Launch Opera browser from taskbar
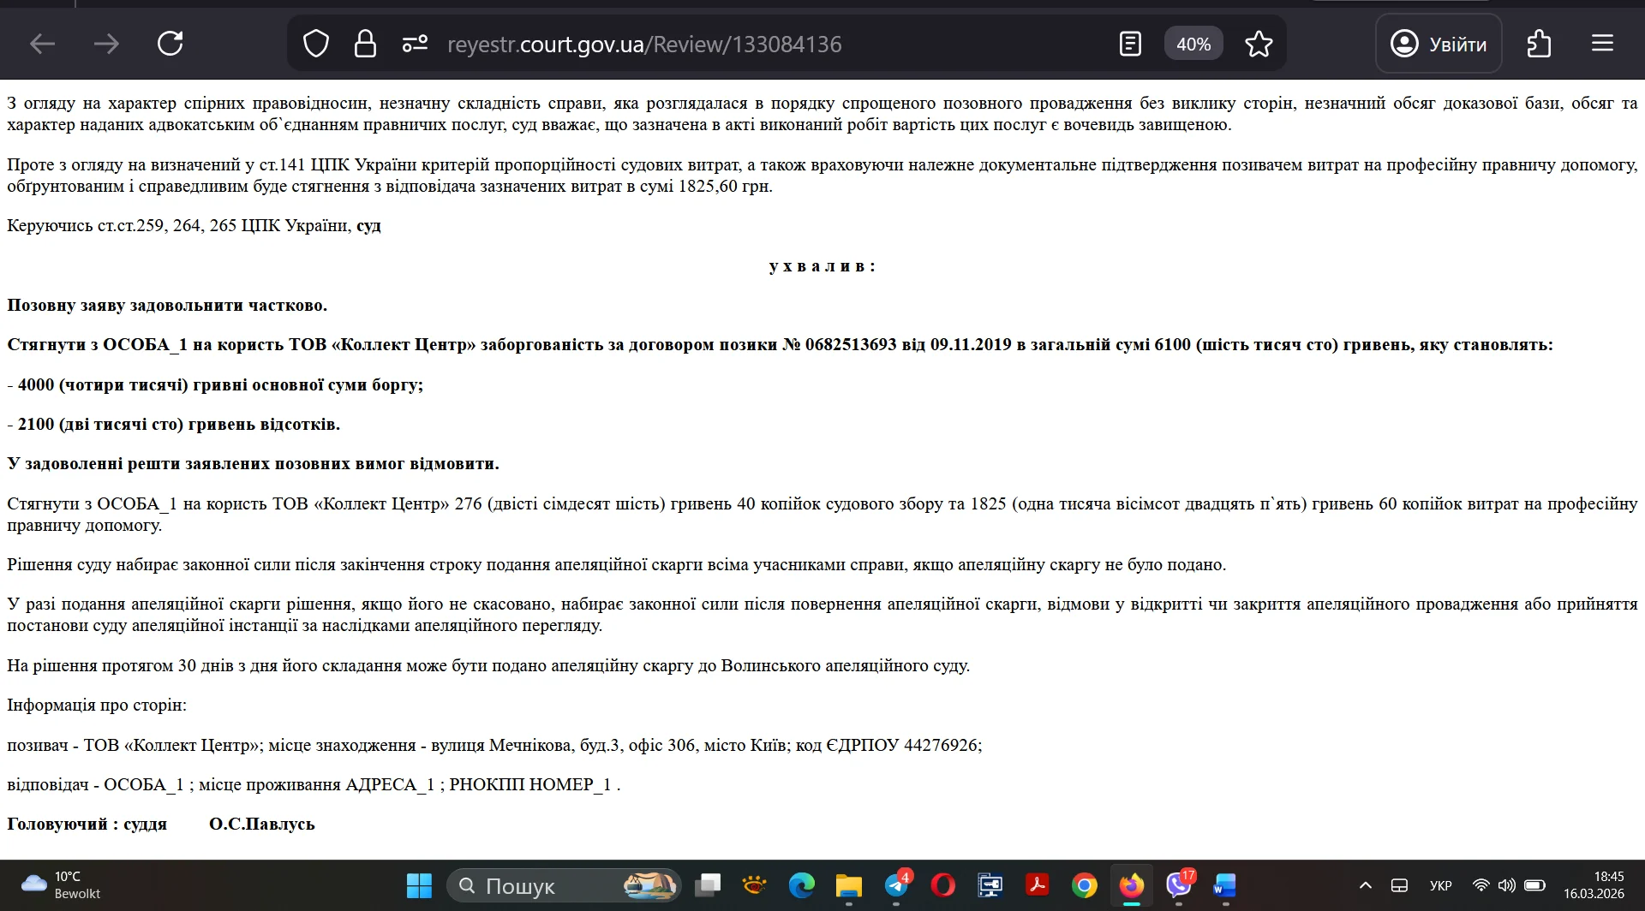This screenshot has height=911, width=1645. (943, 885)
